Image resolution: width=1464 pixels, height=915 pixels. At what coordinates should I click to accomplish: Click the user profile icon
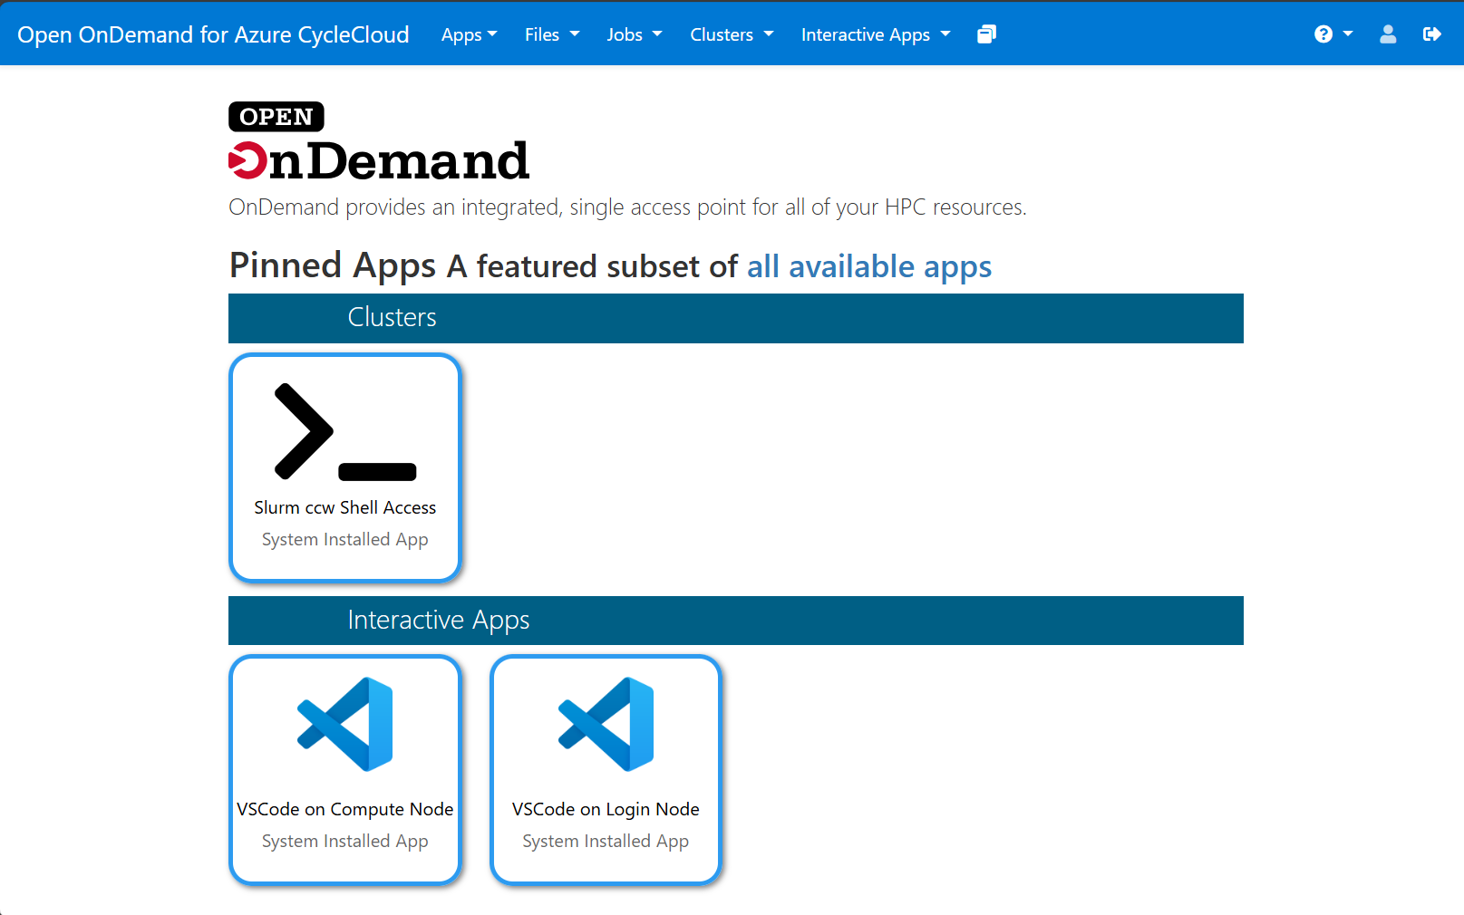point(1388,34)
